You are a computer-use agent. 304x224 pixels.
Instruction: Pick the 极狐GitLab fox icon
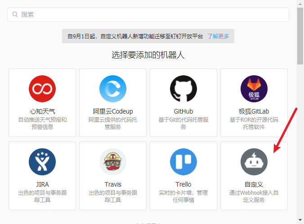254,89
